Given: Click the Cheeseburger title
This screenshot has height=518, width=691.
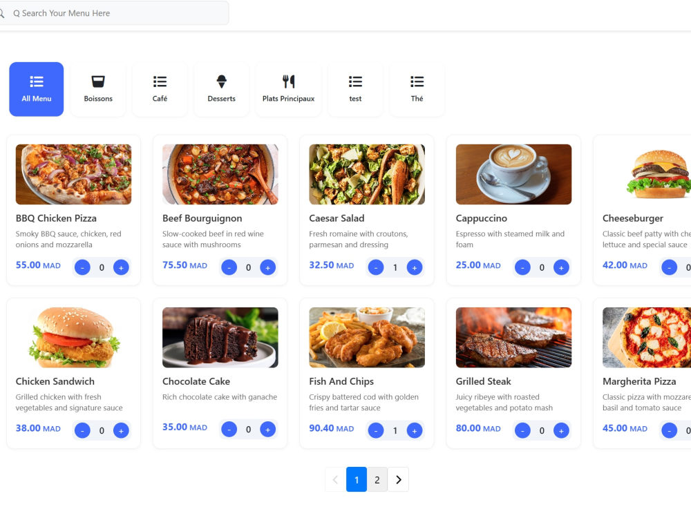Looking at the screenshot, I should point(633,218).
